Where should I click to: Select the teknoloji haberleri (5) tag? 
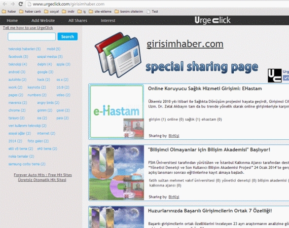[24, 49]
